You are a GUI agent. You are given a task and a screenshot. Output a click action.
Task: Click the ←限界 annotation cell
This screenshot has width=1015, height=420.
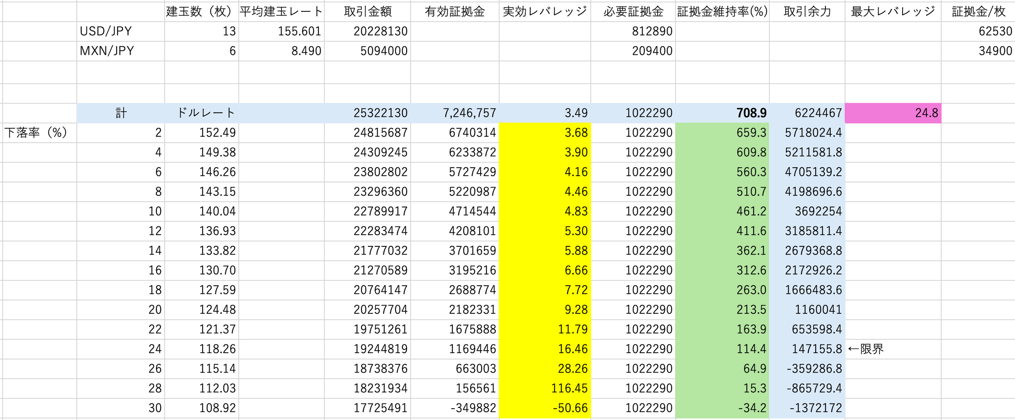click(x=893, y=349)
